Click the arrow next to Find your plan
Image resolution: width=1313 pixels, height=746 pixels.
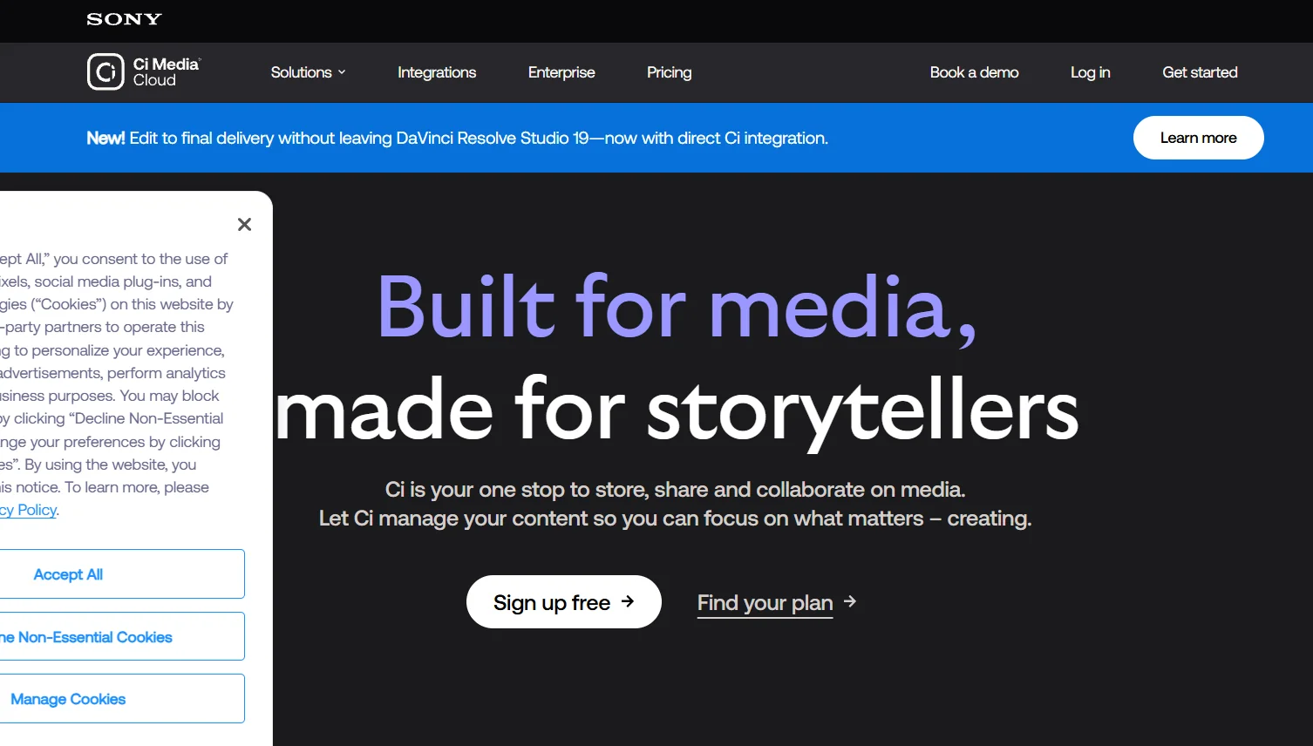pyautogui.click(x=849, y=601)
